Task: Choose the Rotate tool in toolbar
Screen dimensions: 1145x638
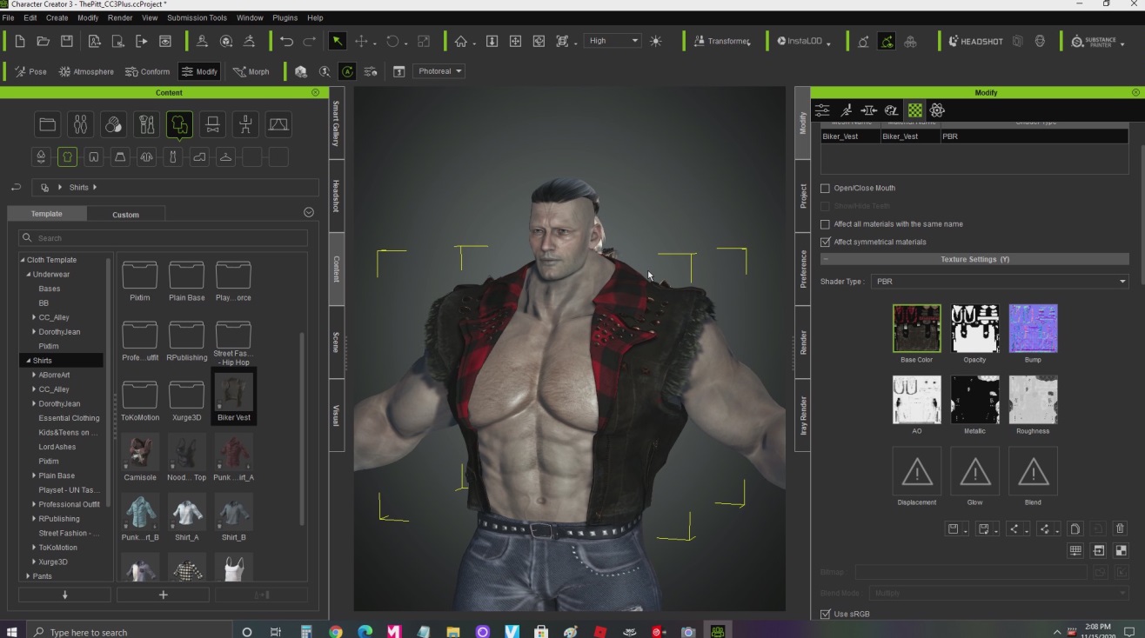Action: click(x=392, y=41)
